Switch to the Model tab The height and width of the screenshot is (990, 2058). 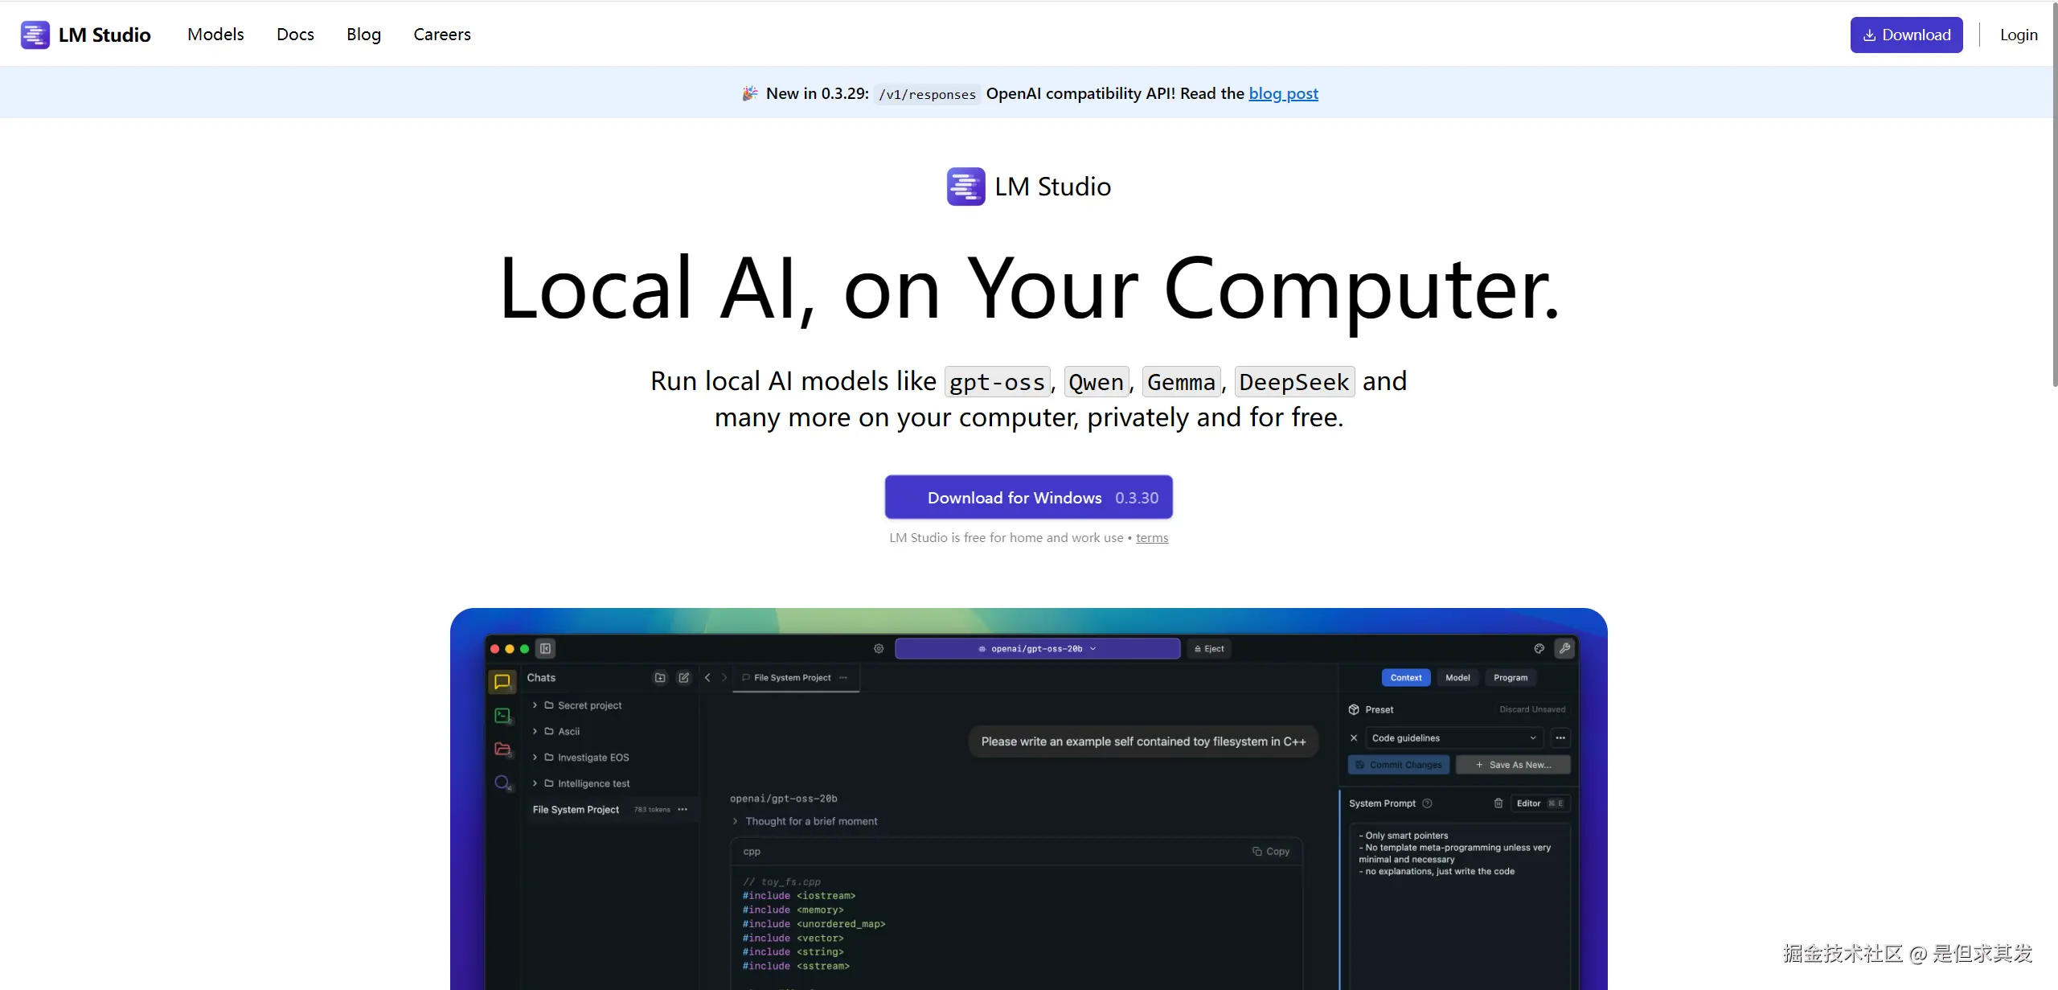[1457, 677]
